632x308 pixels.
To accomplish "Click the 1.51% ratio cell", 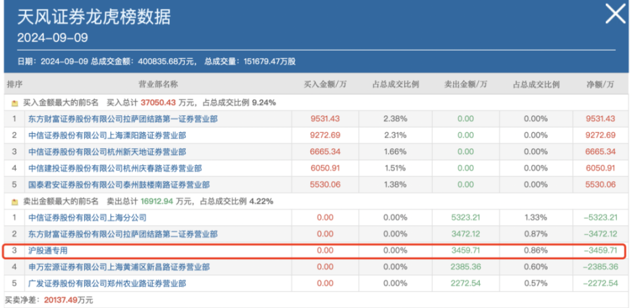I will [395, 168].
